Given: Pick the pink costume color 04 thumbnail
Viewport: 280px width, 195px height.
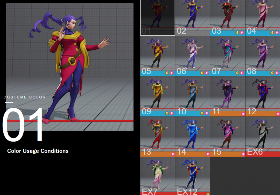Looking at the screenshot, I should (263, 18).
